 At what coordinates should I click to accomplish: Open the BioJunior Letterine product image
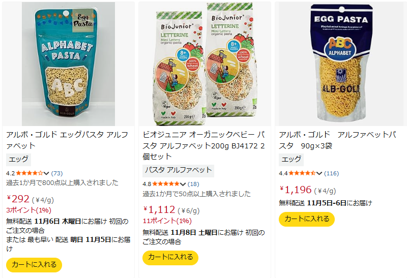point(205,65)
